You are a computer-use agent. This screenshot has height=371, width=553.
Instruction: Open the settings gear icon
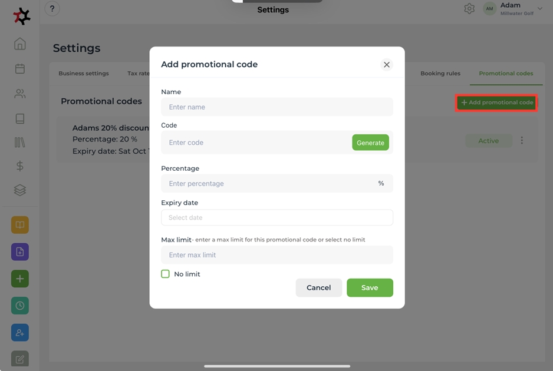point(469,9)
